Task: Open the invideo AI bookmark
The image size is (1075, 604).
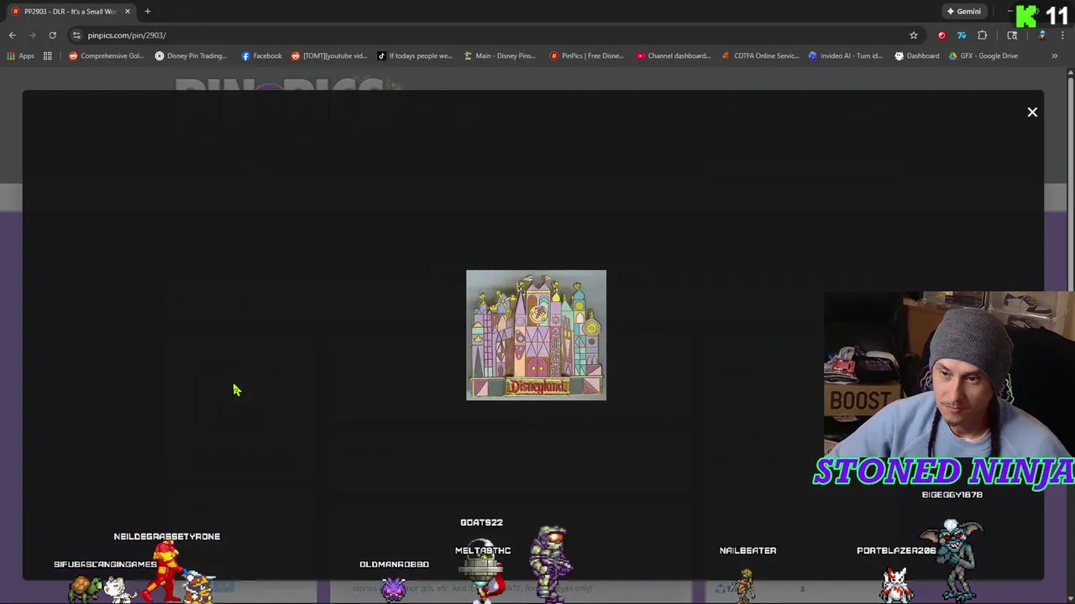Action: pyautogui.click(x=845, y=56)
